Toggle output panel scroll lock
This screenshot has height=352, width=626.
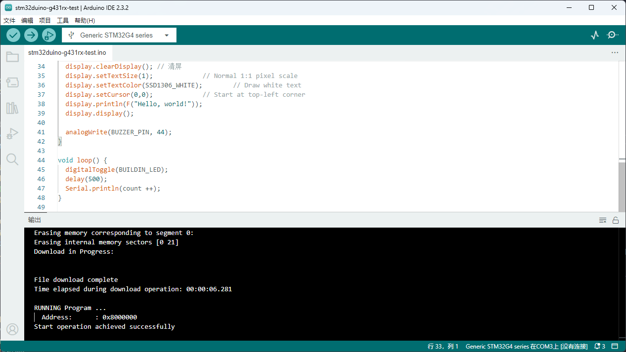tap(616, 220)
